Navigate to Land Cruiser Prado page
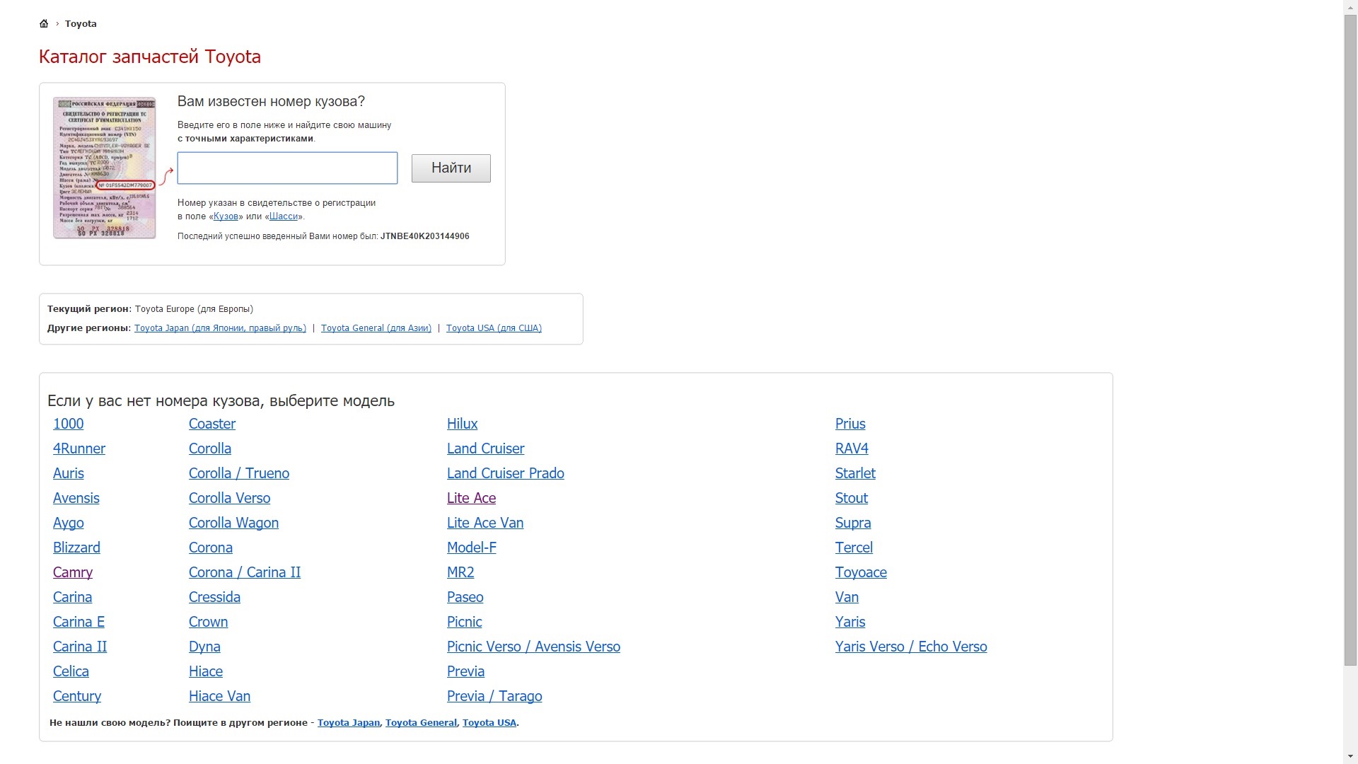This screenshot has width=1358, height=764. (506, 473)
